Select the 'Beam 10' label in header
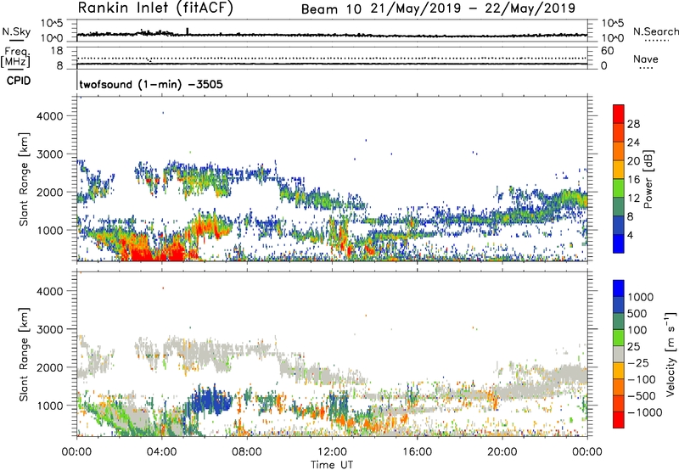679x470 pixels. pyautogui.click(x=331, y=9)
